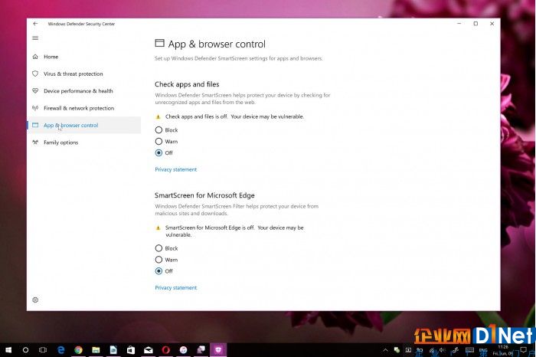Open the Settings gear in the sidebar's bottom corner
536x357 pixels.
pos(35,300)
